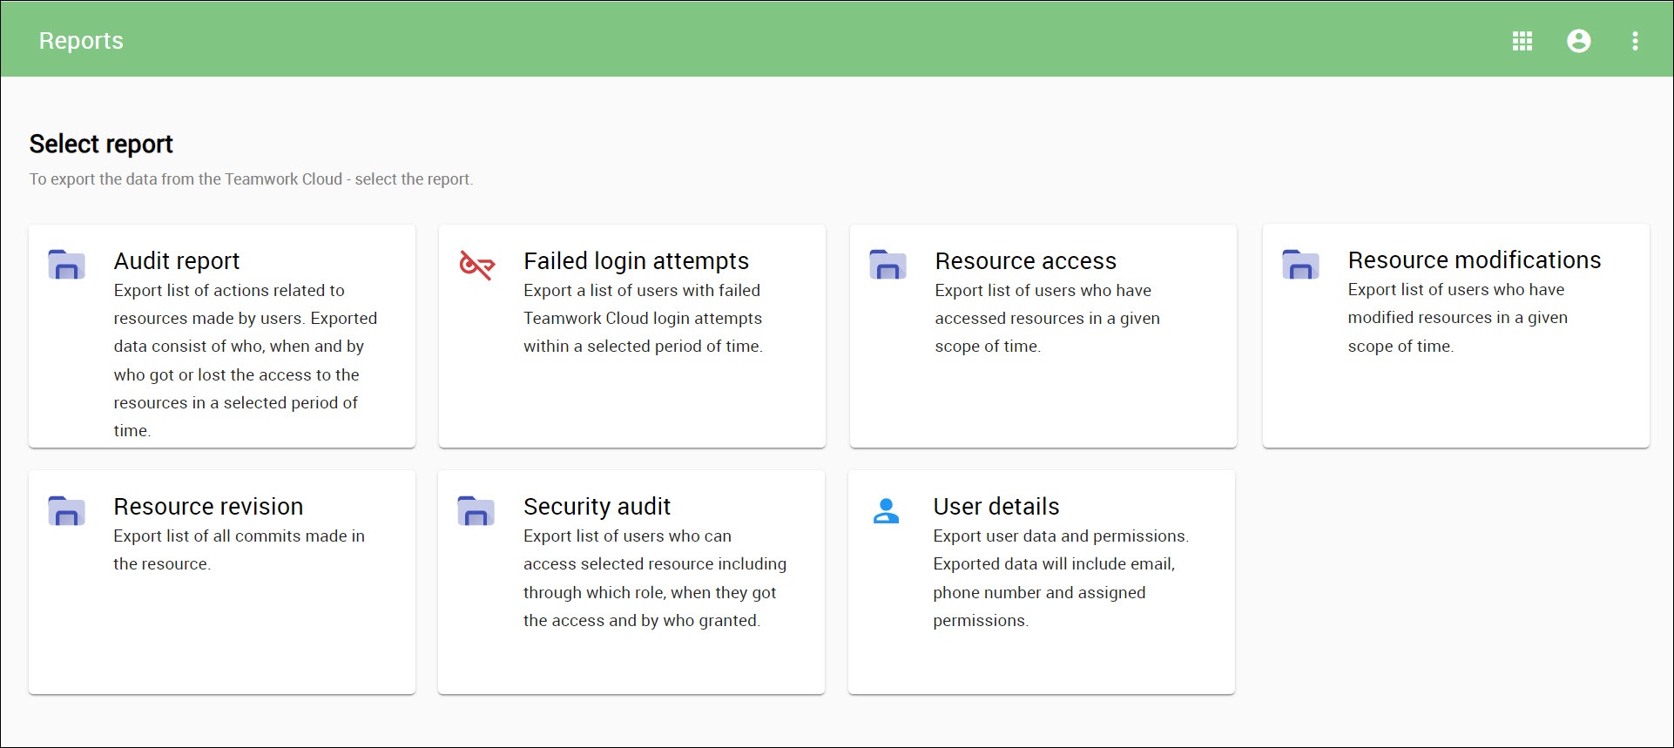
Task: Open the apps grid icon in the header
Action: pyautogui.click(x=1522, y=41)
